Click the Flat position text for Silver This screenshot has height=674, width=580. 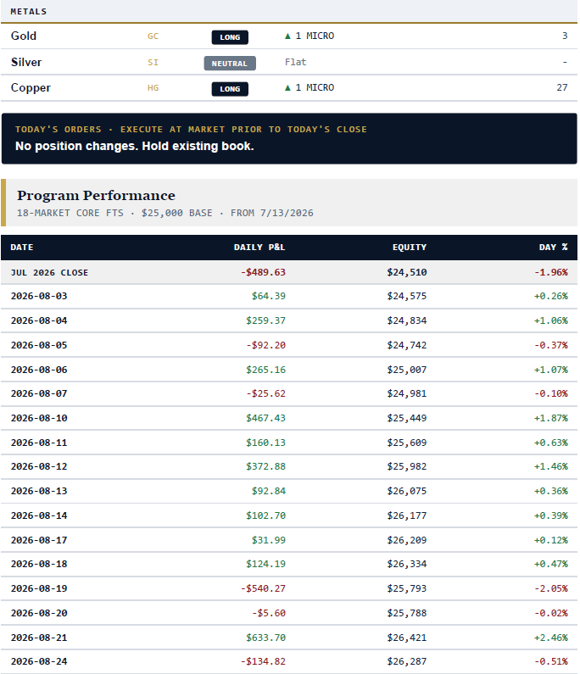point(295,62)
